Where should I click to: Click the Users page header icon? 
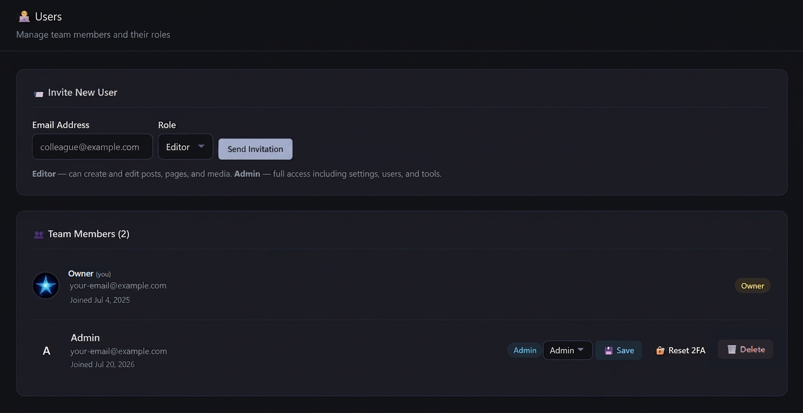pos(24,16)
